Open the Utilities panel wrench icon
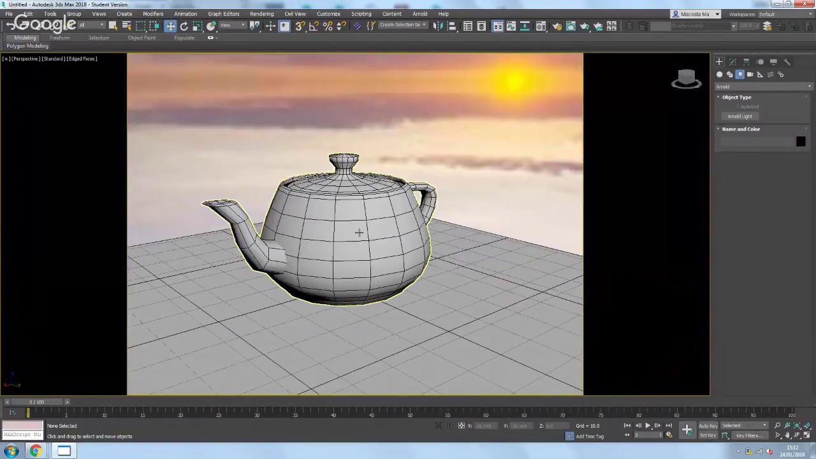Image resolution: width=816 pixels, height=459 pixels. click(x=787, y=62)
